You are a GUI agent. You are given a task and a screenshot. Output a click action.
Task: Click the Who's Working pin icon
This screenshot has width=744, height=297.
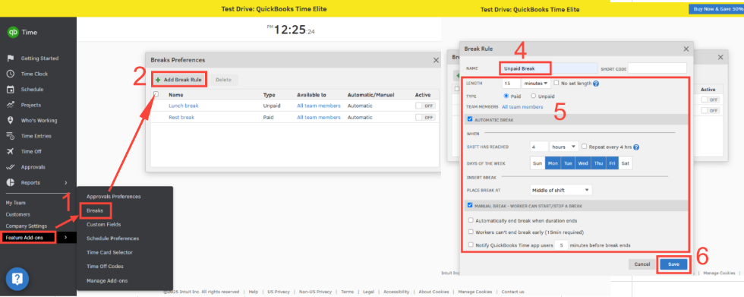[11, 121]
